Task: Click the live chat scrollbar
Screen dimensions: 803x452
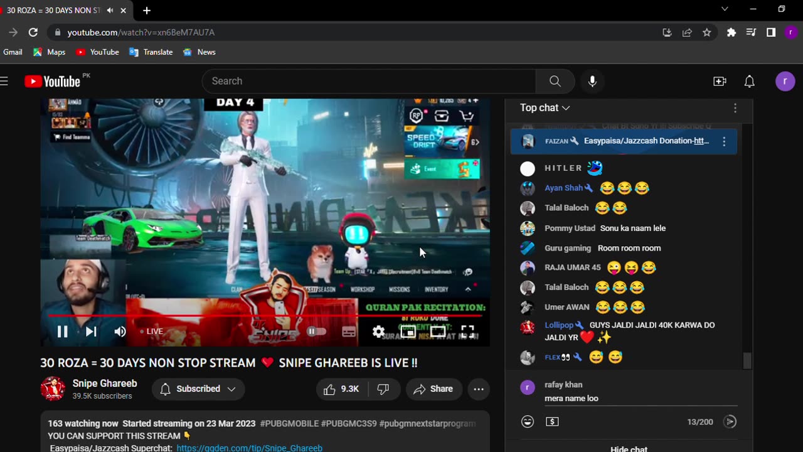Action: (747, 360)
